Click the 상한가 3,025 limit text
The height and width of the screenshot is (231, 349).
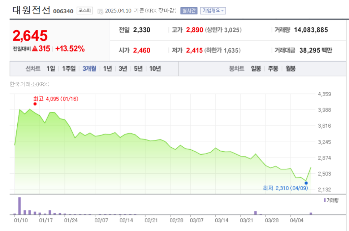coord(223,30)
